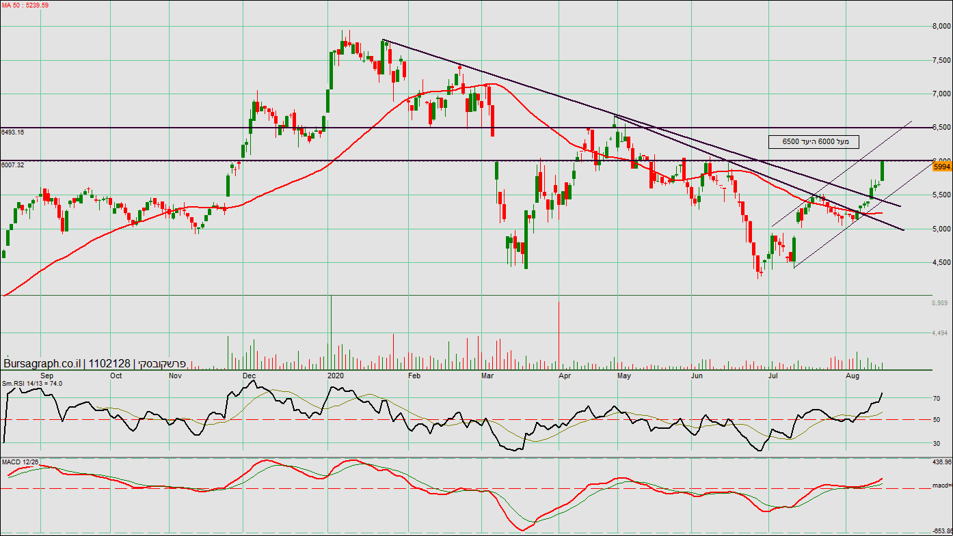Click the RSI 30 level label
This screenshot has height=536, width=953.
(938, 443)
